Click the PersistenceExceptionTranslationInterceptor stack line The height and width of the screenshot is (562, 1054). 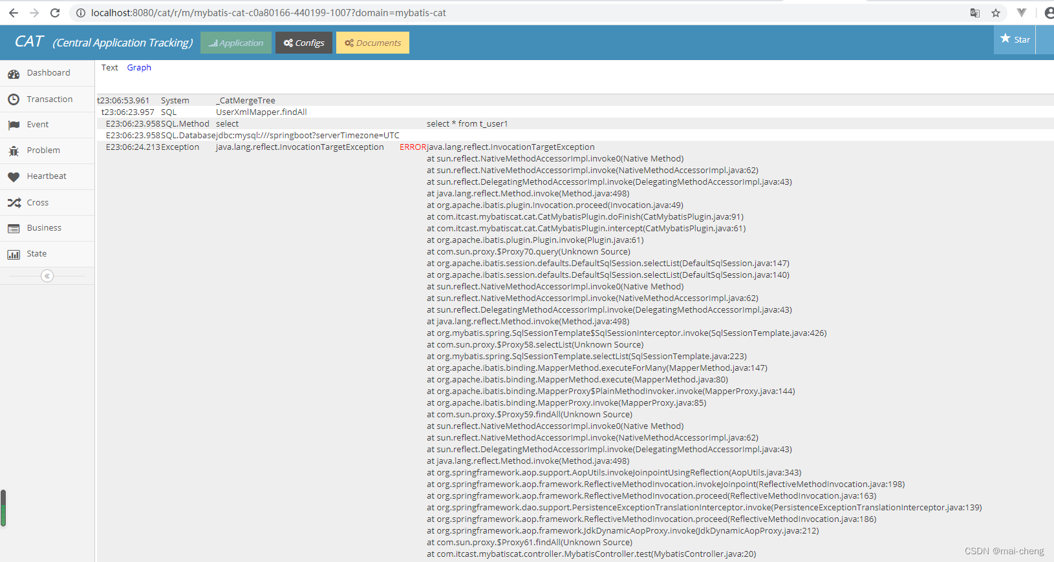click(704, 507)
